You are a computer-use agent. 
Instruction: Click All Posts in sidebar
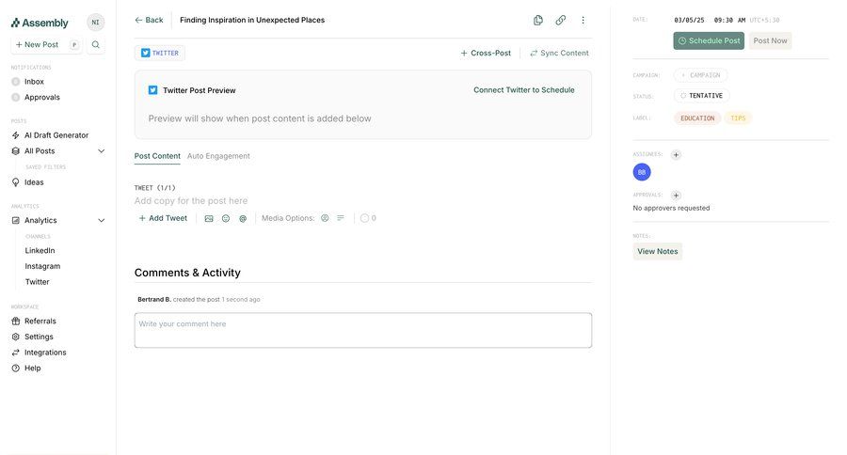pos(40,151)
